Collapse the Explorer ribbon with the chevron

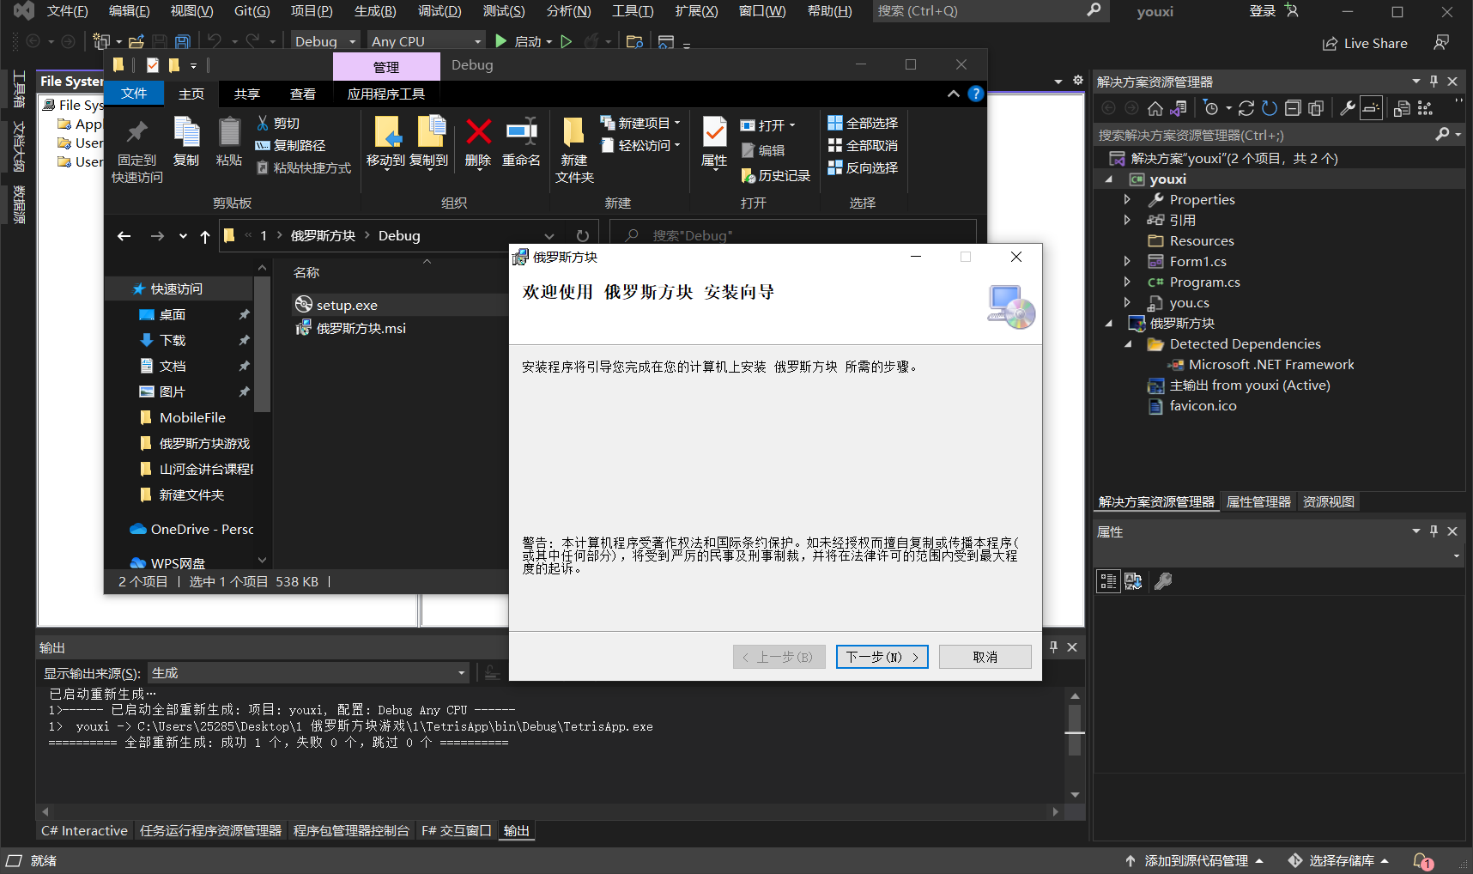[x=954, y=94]
